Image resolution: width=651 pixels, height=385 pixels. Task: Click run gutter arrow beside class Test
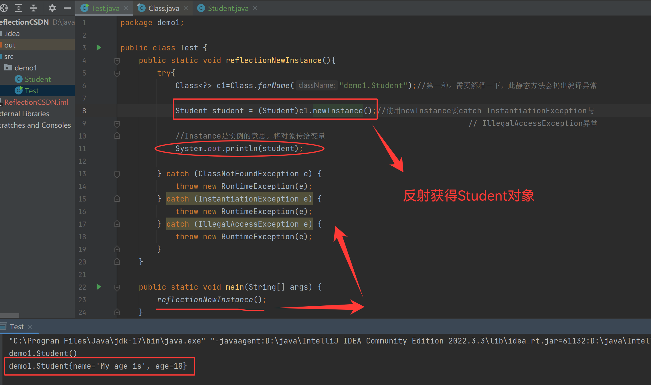pos(99,48)
